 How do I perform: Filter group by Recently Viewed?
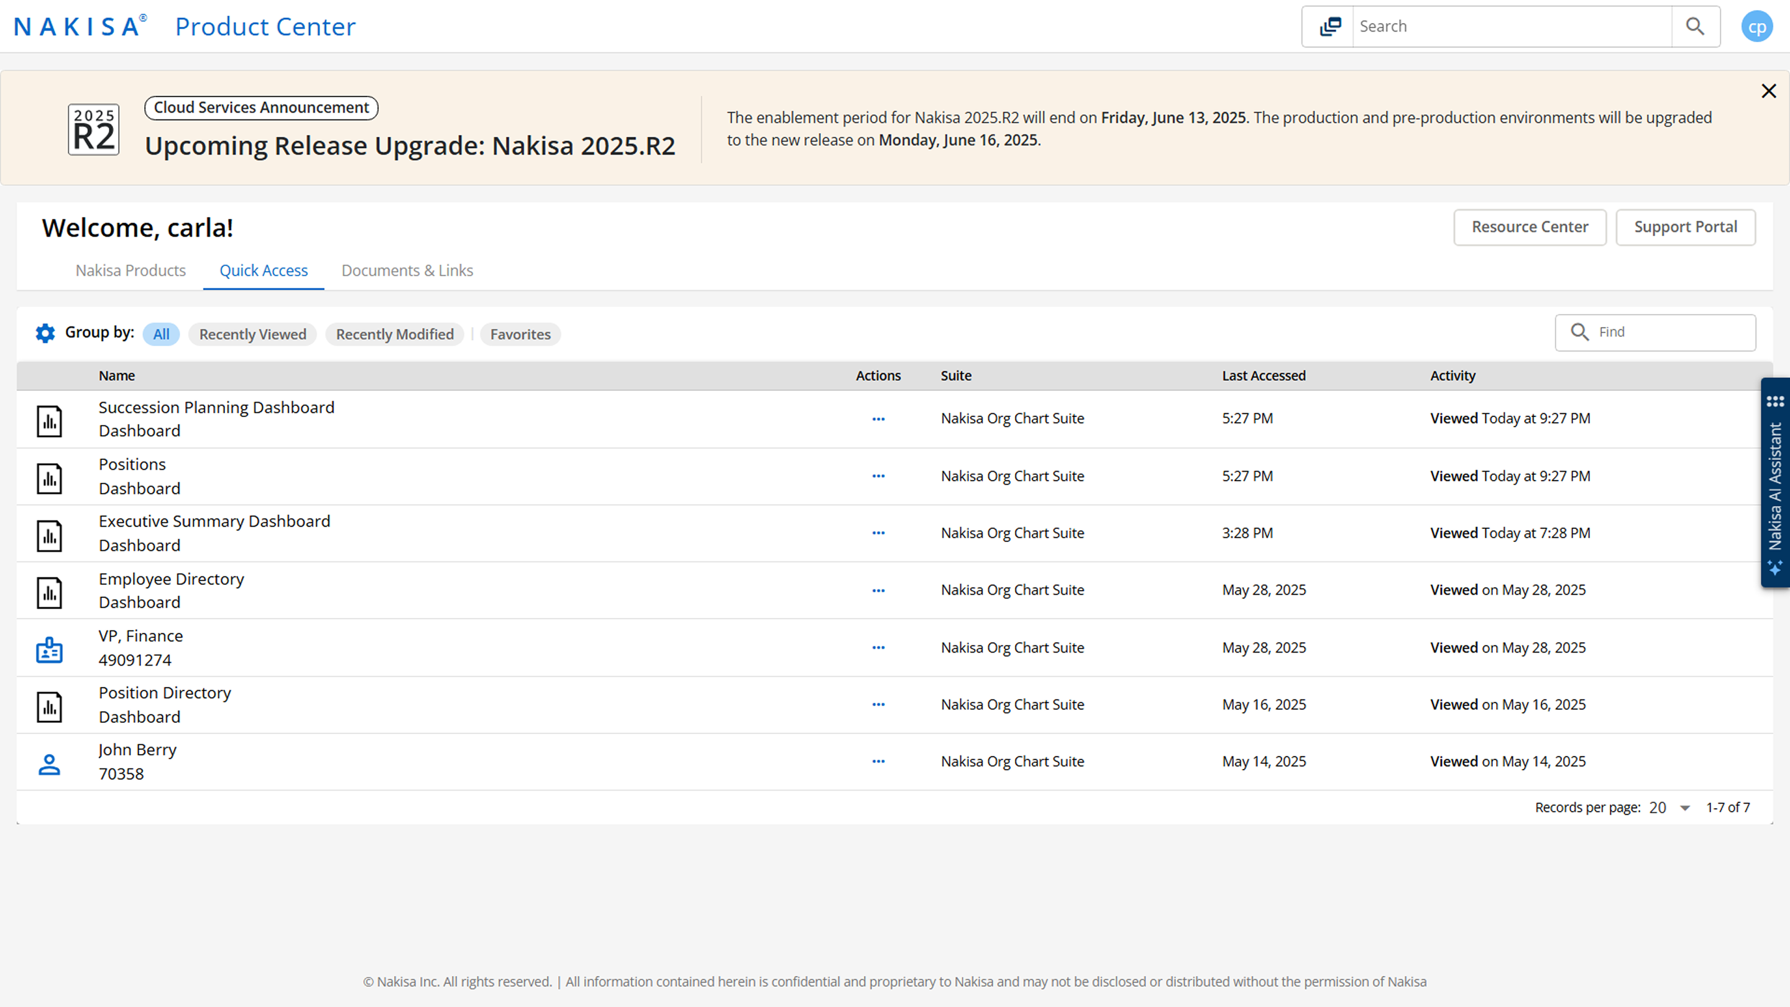click(x=253, y=334)
